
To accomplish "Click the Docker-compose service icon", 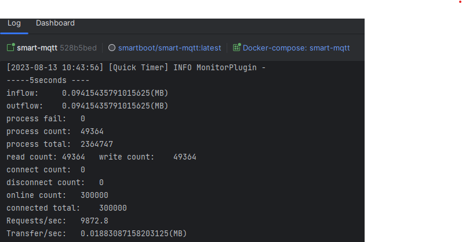I will (x=237, y=48).
